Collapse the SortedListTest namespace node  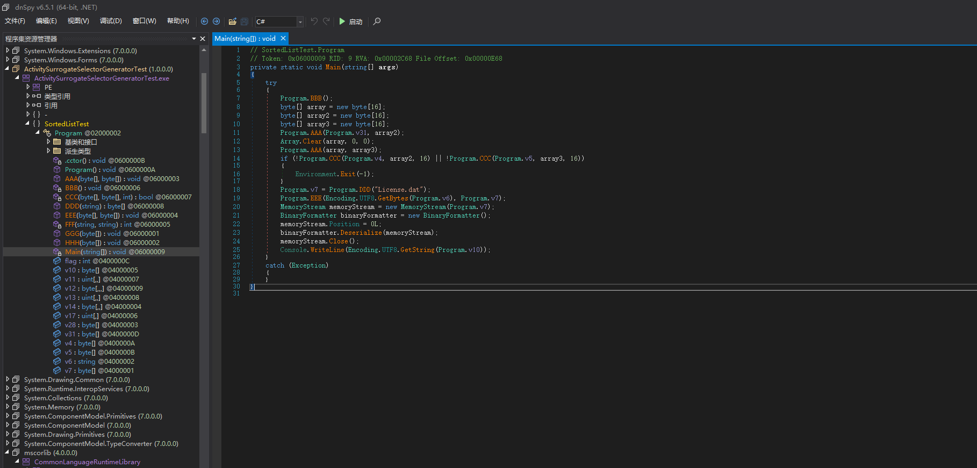27,124
